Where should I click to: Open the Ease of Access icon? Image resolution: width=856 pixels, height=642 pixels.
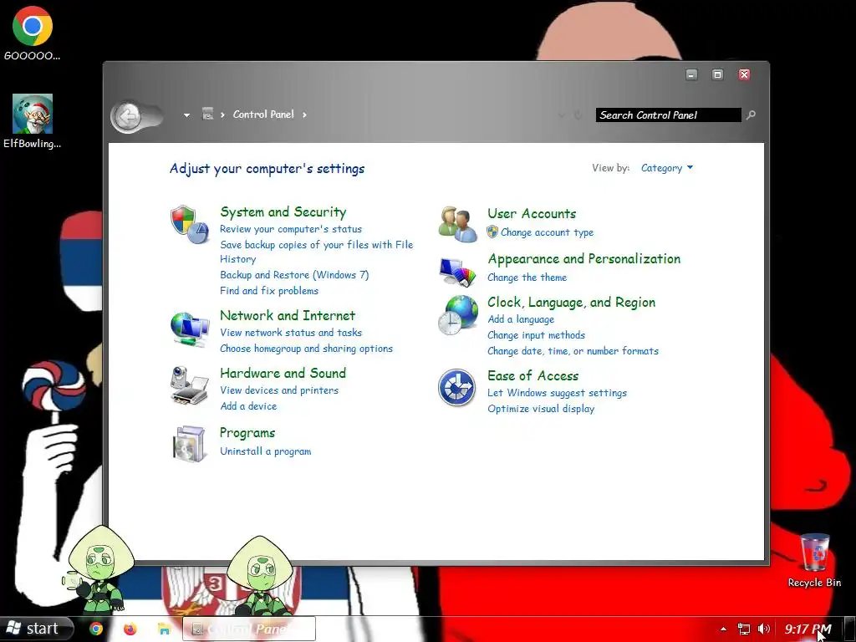[x=456, y=387]
